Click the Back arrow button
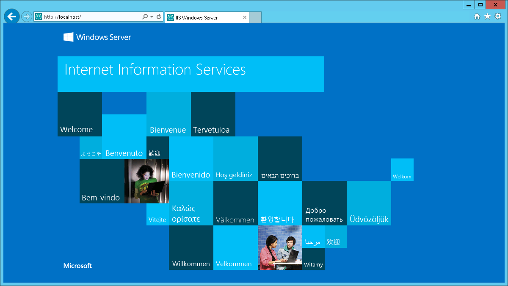The height and width of the screenshot is (286, 508). pyautogui.click(x=11, y=17)
